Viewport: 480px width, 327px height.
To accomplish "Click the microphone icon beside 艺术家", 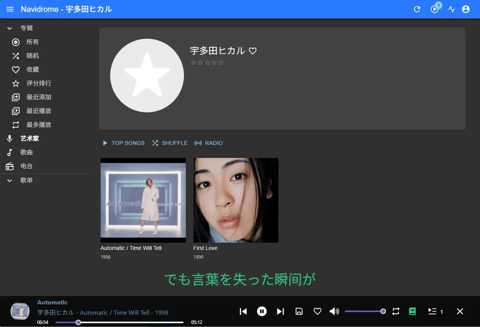I will (10, 139).
